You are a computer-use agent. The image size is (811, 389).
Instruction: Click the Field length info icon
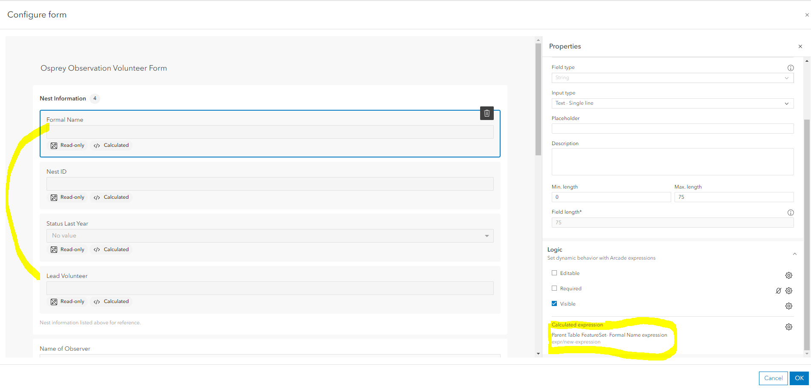click(x=791, y=212)
